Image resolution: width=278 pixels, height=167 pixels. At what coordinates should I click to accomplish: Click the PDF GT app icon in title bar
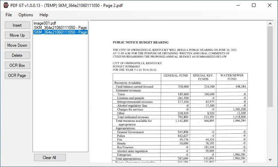(6, 5)
